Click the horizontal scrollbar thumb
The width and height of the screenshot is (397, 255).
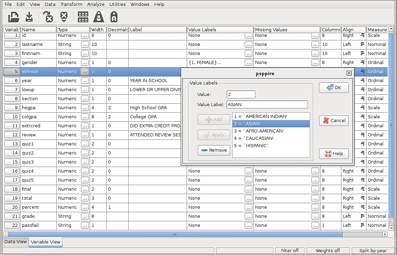pos(175,234)
